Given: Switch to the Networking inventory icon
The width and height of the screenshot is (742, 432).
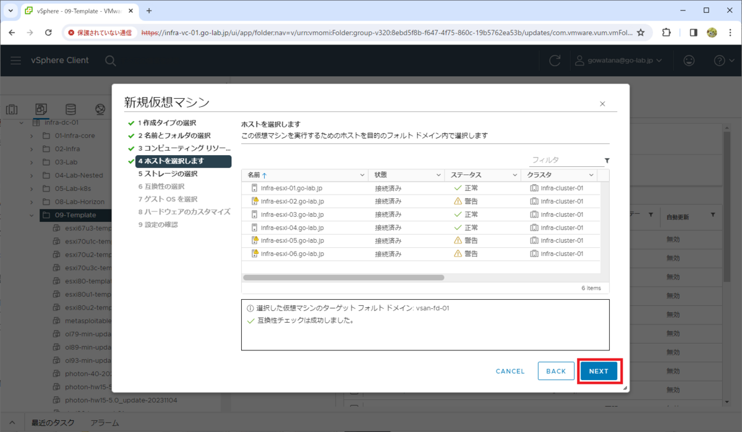Looking at the screenshot, I should (100, 109).
